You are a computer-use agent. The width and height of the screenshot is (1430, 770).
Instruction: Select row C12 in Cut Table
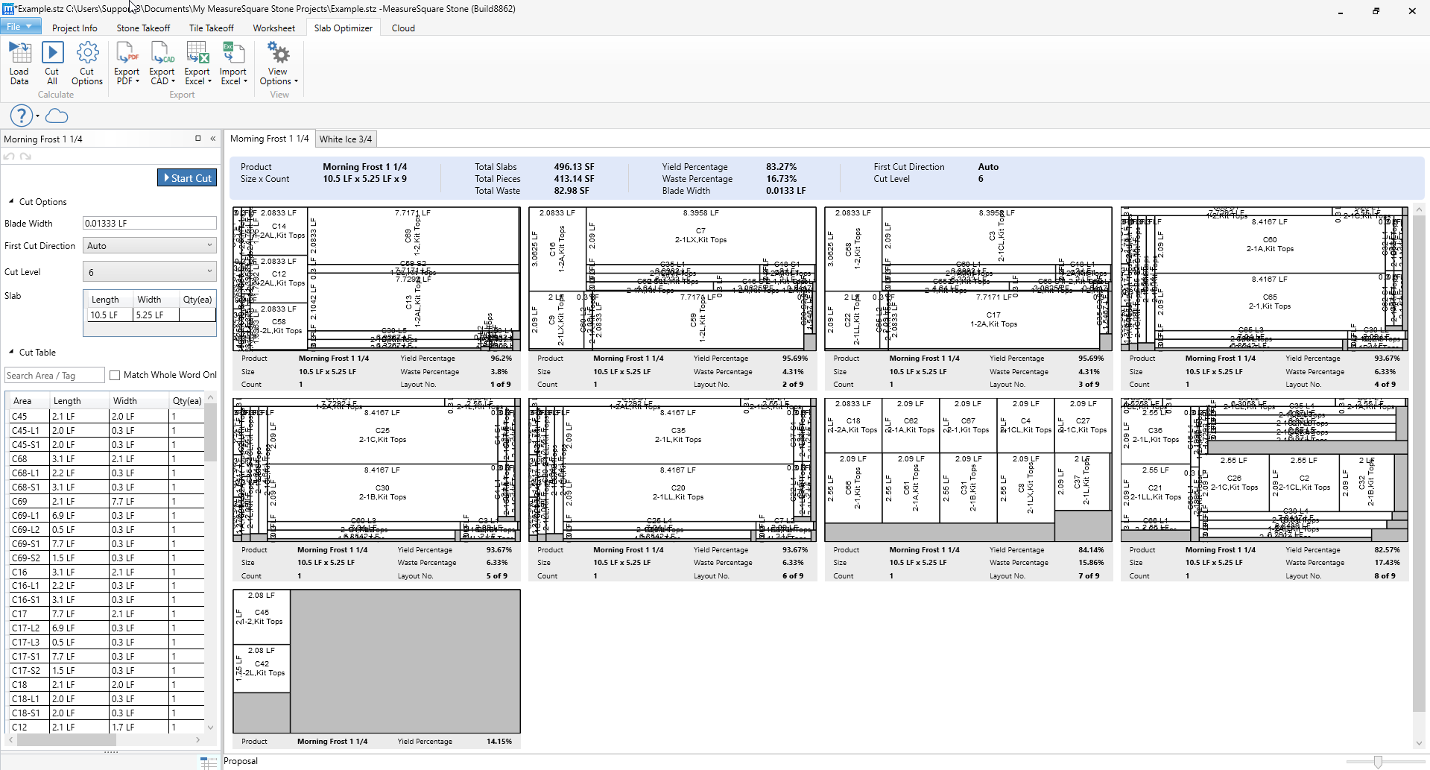[107, 728]
